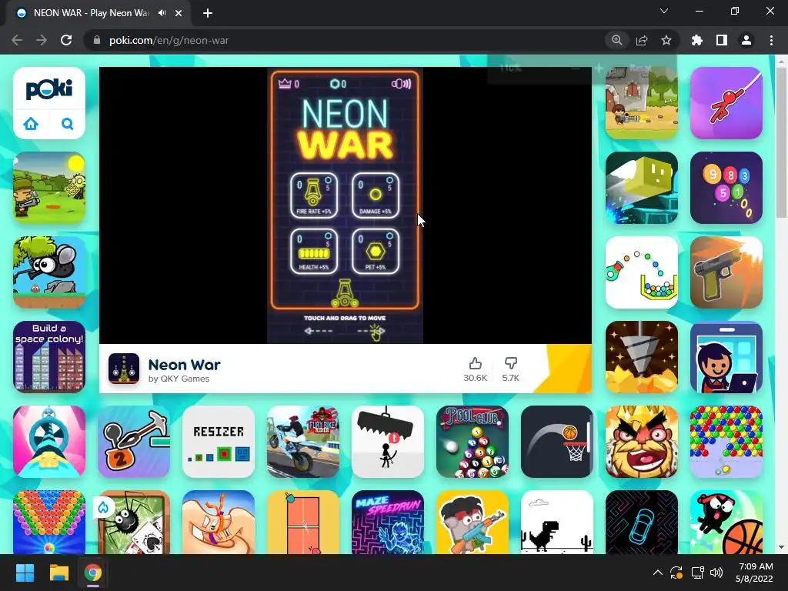788x591 pixels.
Task: Toggle the Chrome side panel
Action: (722, 40)
